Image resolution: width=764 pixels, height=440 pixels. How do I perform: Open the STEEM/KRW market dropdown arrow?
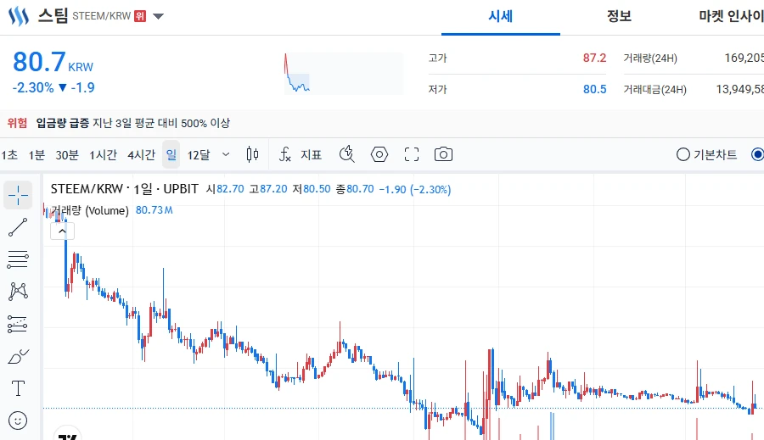click(x=158, y=16)
